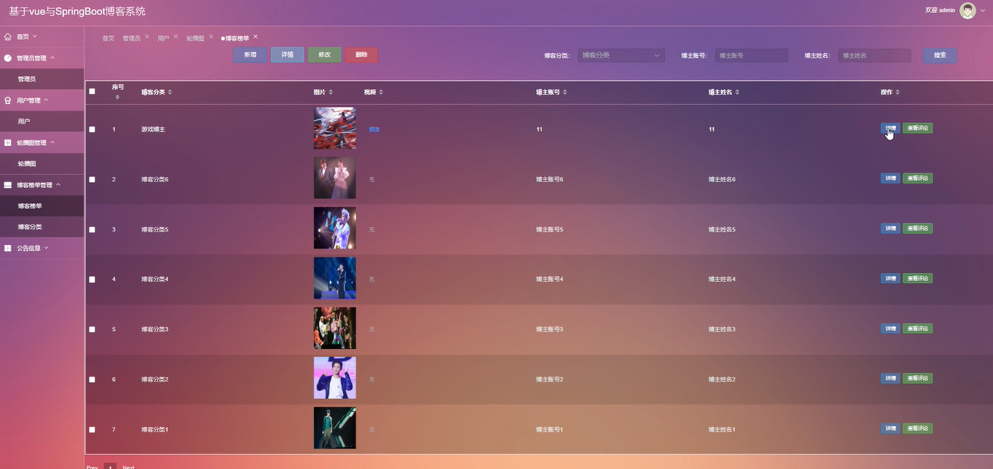Viewport: 993px width, 469px height.
Task: Click the home icon in the sidebar
Action: click(7, 36)
